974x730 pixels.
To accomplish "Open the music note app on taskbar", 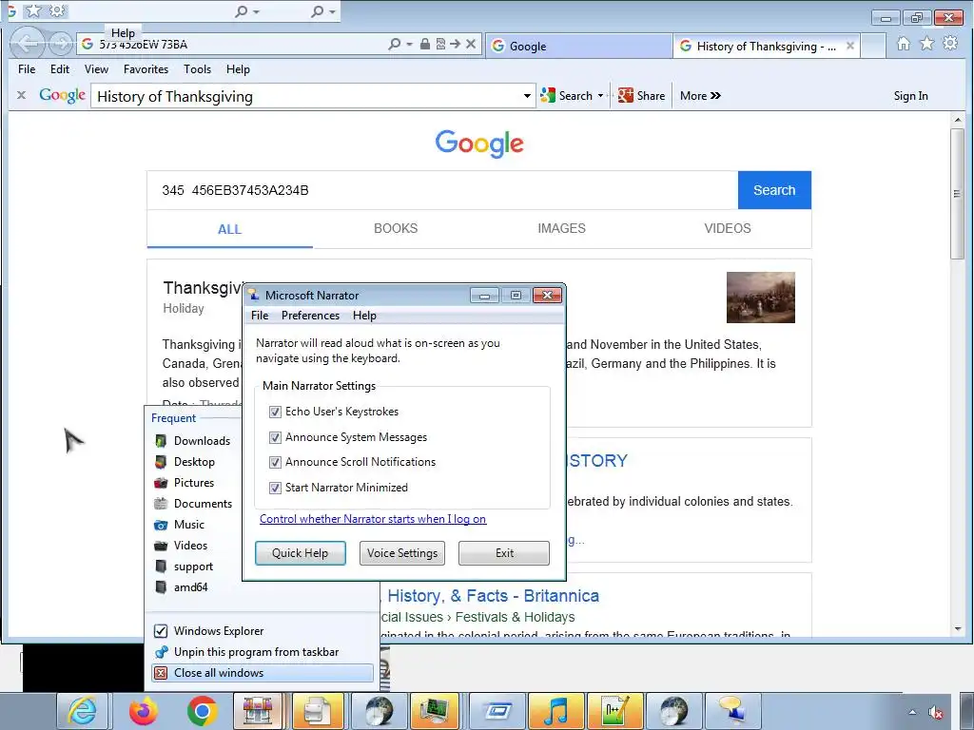I will pos(556,711).
